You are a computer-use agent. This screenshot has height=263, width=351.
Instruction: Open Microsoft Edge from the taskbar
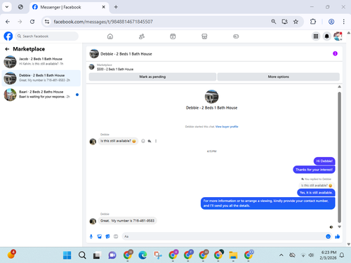click(x=143, y=255)
